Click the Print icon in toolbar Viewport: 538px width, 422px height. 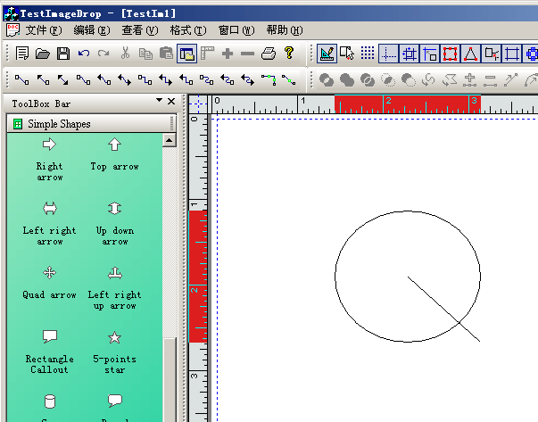click(x=269, y=54)
